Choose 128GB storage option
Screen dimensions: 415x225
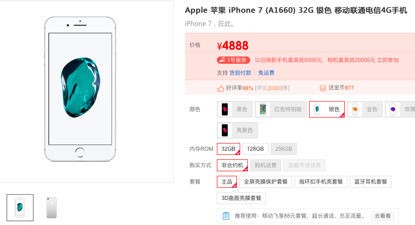pos(255,149)
